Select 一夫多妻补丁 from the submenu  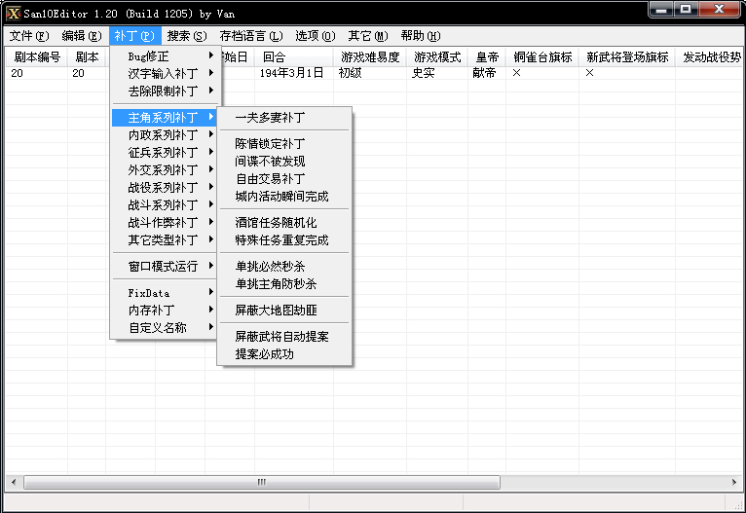tap(270, 118)
